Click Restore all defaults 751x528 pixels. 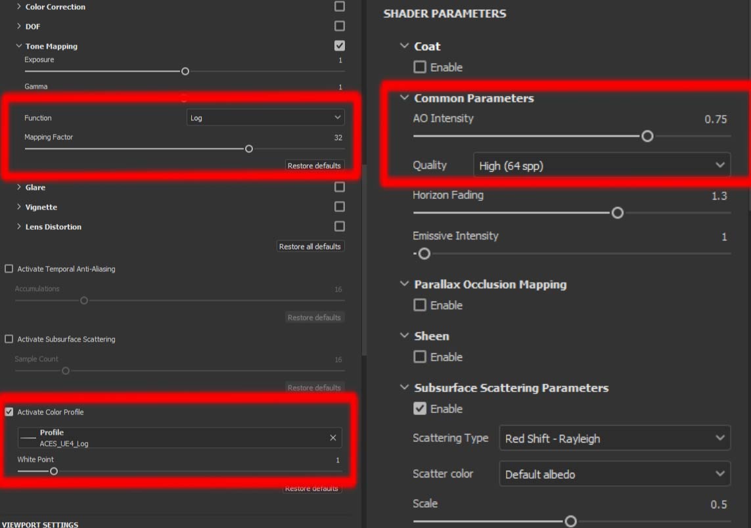pos(310,246)
